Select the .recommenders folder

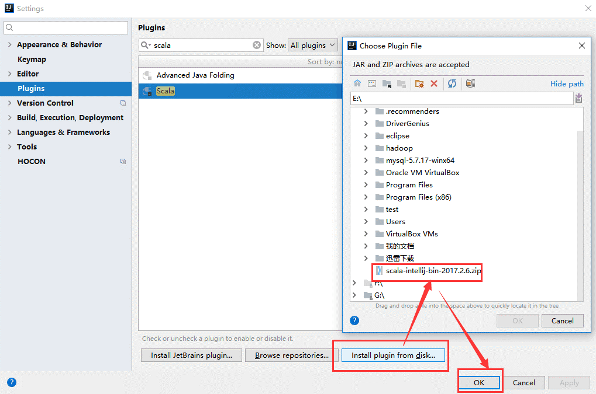(x=412, y=111)
